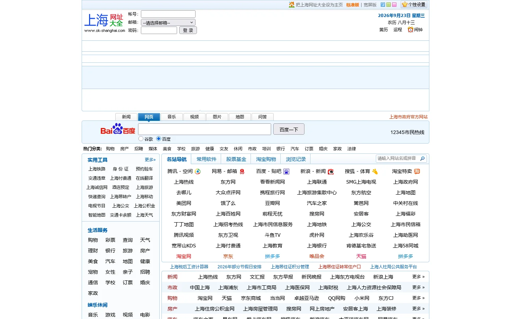
Task: Open the 股票基金 tab
Action: click(236, 159)
